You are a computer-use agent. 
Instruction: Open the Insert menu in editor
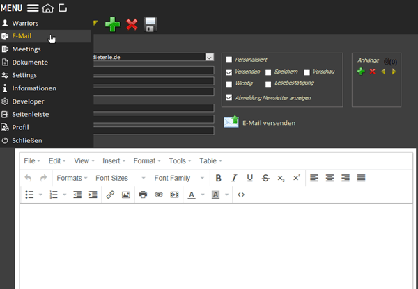tap(114, 160)
